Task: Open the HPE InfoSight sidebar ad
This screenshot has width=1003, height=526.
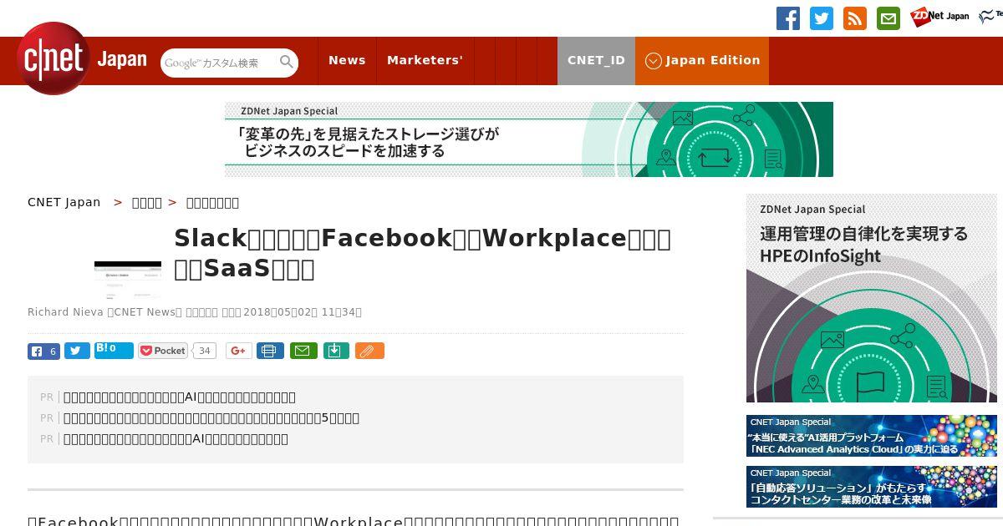Action: pyautogui.click(x=872, y=298)
